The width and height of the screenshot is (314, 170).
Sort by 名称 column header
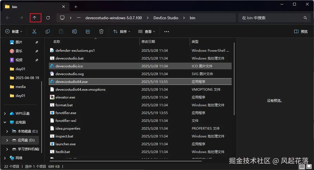56,41
